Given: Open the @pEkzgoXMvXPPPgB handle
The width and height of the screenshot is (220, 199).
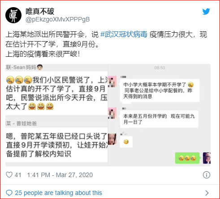Looking at the screenshot, I should pos(58,20).
